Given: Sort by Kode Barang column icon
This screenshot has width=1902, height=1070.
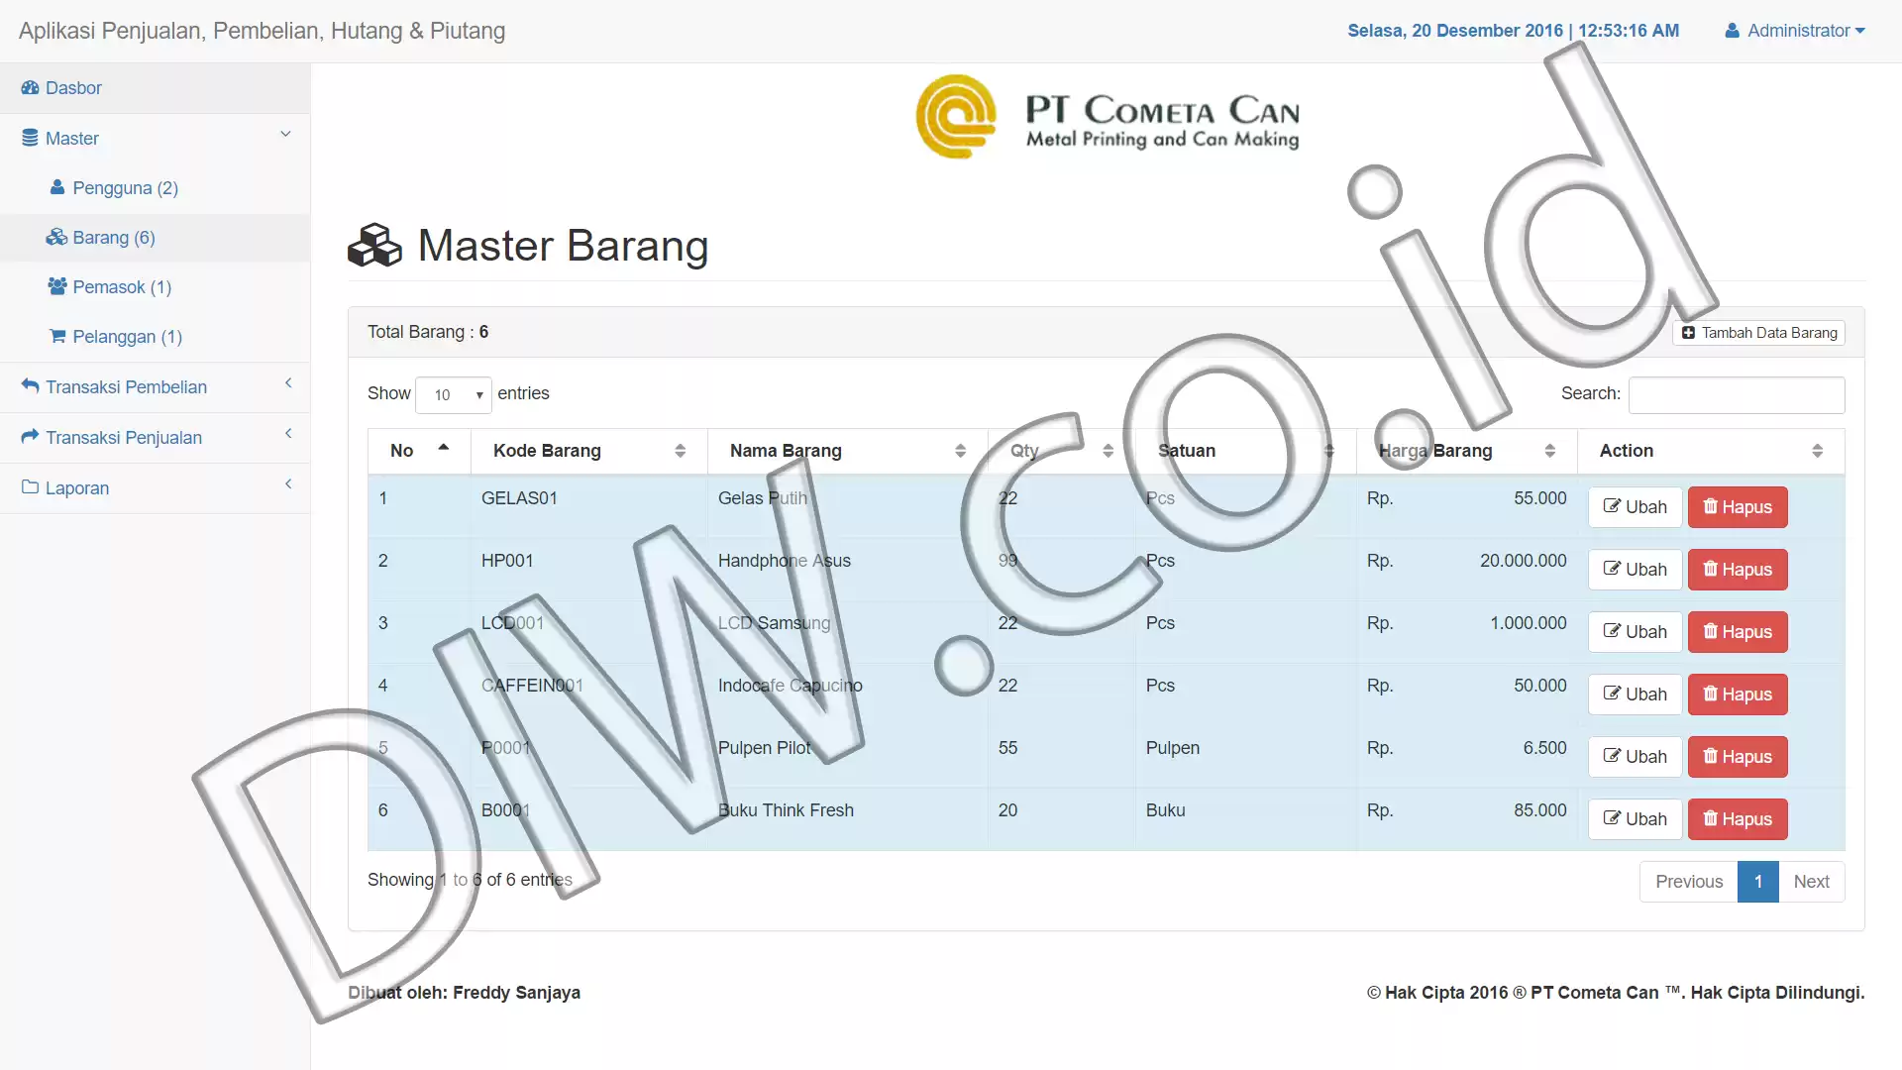Looking at the screenshot, I should pyautogui.click(x=681, y=451).
